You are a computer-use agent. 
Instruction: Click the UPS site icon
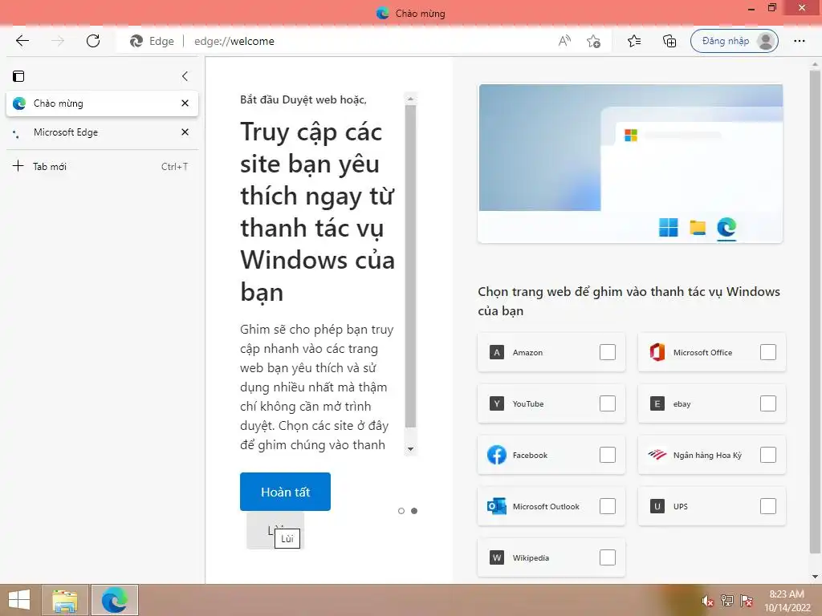tap(657, 506)
